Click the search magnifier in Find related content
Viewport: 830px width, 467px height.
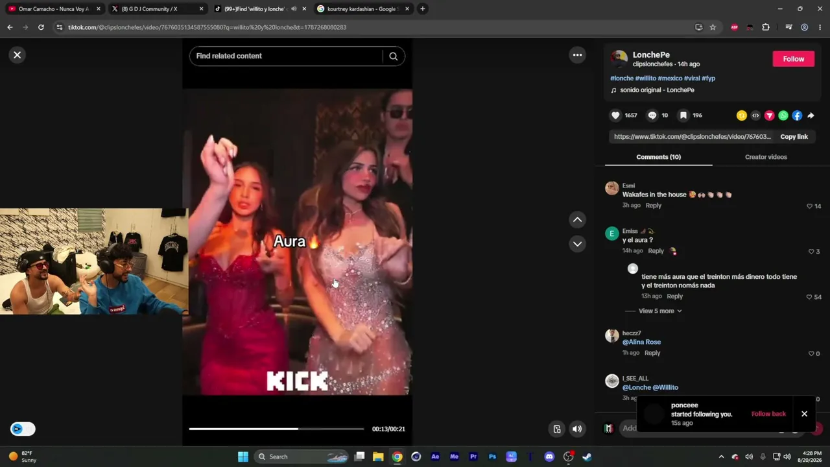click(393, 56)
